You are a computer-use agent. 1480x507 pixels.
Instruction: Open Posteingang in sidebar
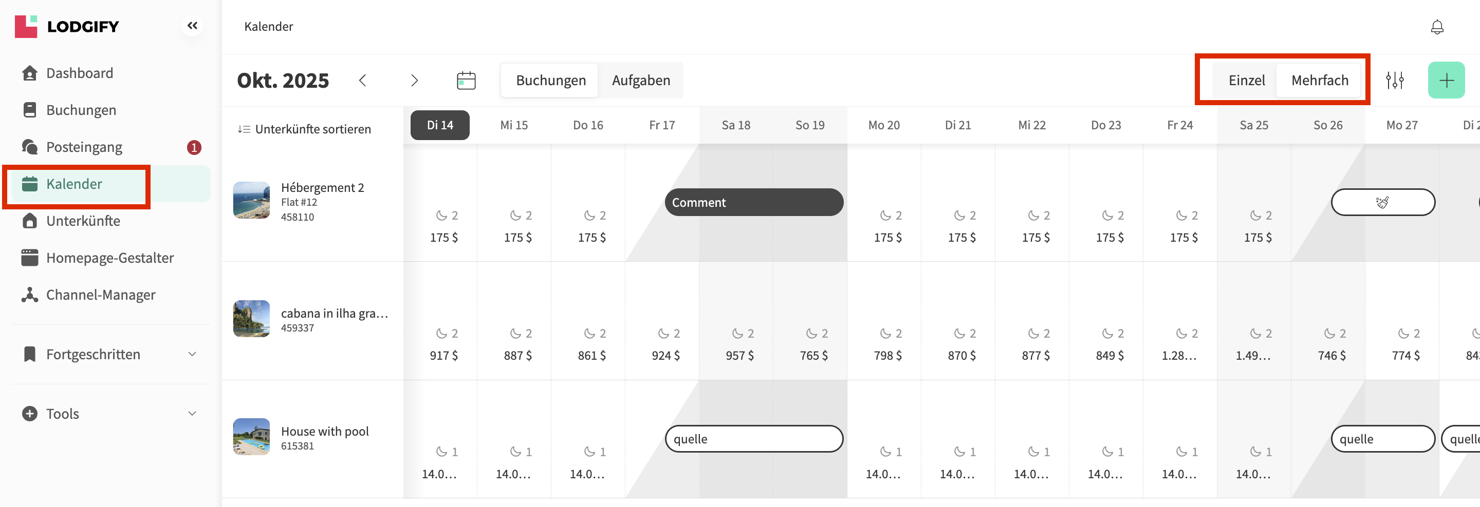(84, 147)
